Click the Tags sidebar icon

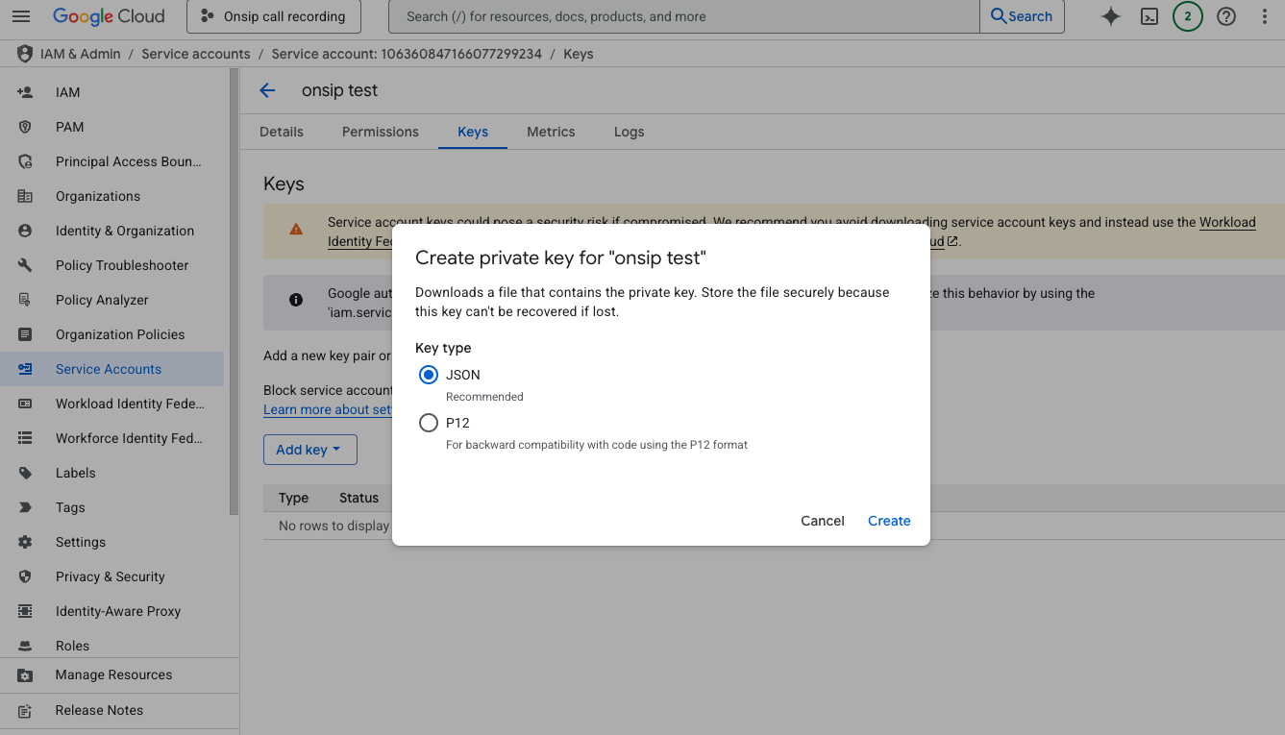click(x=25, y=507)
